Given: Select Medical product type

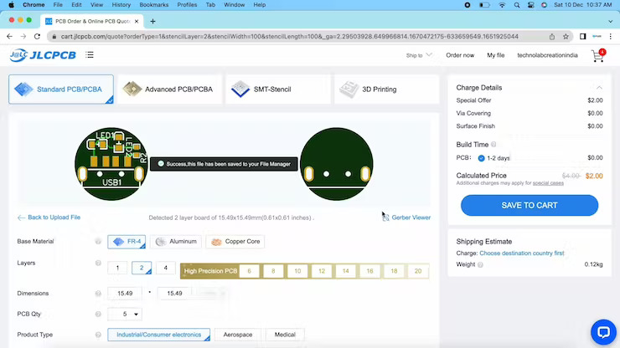Looking at the screenshot, I should pyautogui.click(x=285, y=335).
